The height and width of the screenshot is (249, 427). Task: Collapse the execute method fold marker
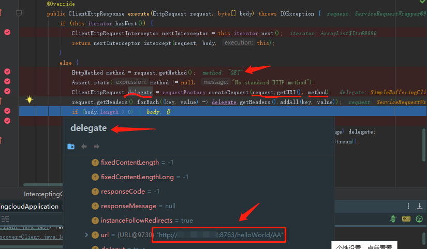coord(19,13)
